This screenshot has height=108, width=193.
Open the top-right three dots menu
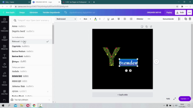pos(189,12)
